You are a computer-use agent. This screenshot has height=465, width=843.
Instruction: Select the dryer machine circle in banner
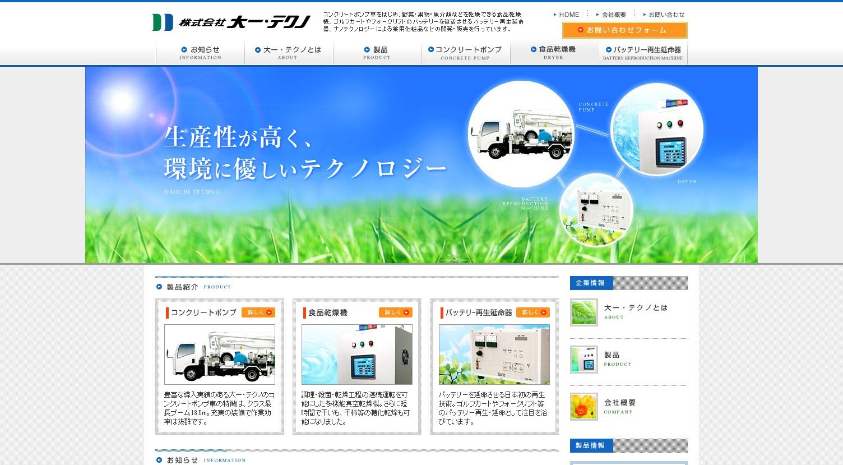click(656, 130)
